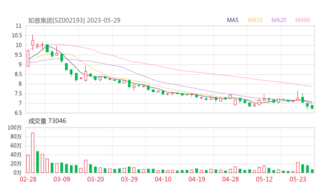Click the MA60 legend label
The image size is (319, 189).
pos(303,20)
